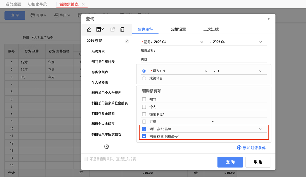Check the 存货 checkbox
The image size is (306, 177).
click(144, 121)
